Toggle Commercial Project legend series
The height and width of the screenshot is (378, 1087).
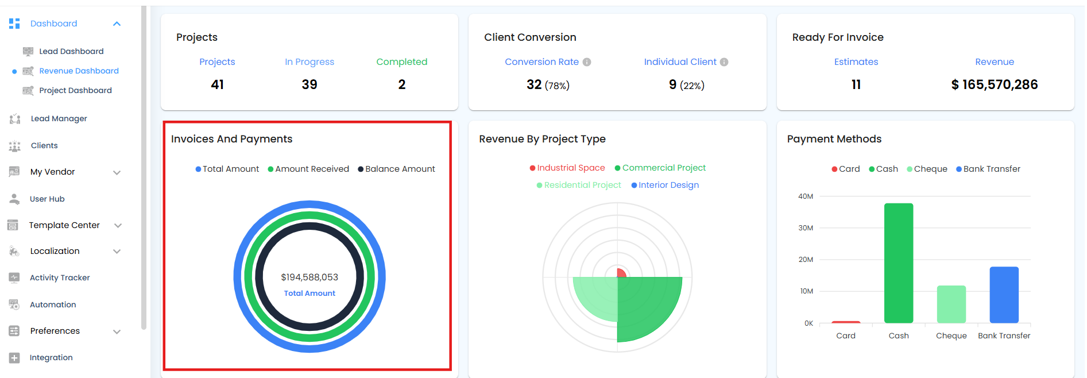point(660,168)
